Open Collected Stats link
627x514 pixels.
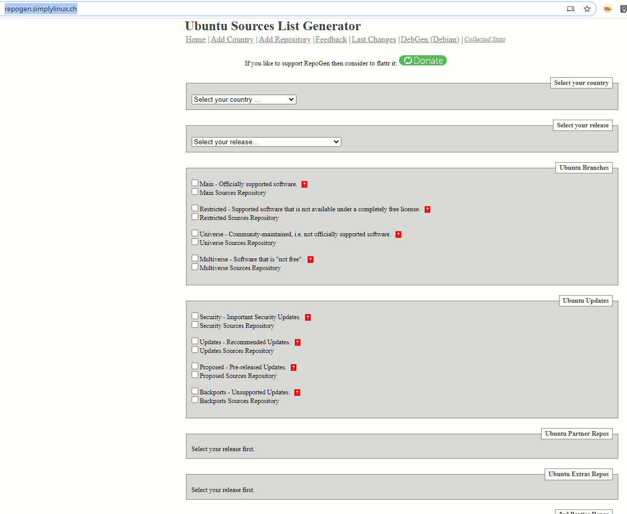(485, 39)
